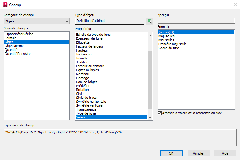Toggle Afficher la valeur de la référence du bloc
This screenshot has width=240, height=160.
(159, 113)
